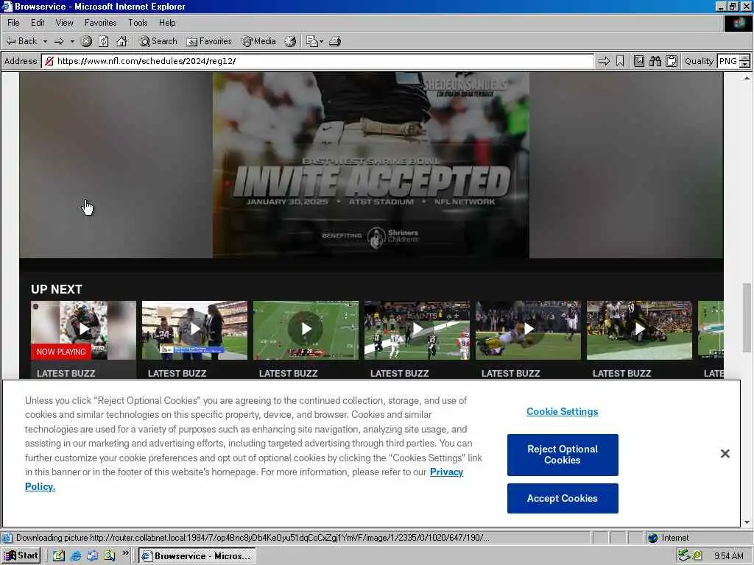Click the bookmark ribbon icon in the address row
754x565 pixels.
(620, 61)
